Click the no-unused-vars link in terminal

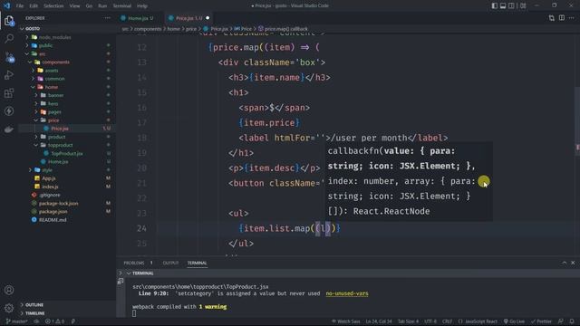pyautogui.click(x=347, y=293)
